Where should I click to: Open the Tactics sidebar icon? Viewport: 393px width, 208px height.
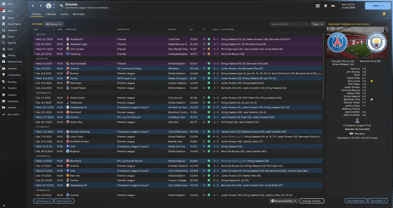coord(3,37)
